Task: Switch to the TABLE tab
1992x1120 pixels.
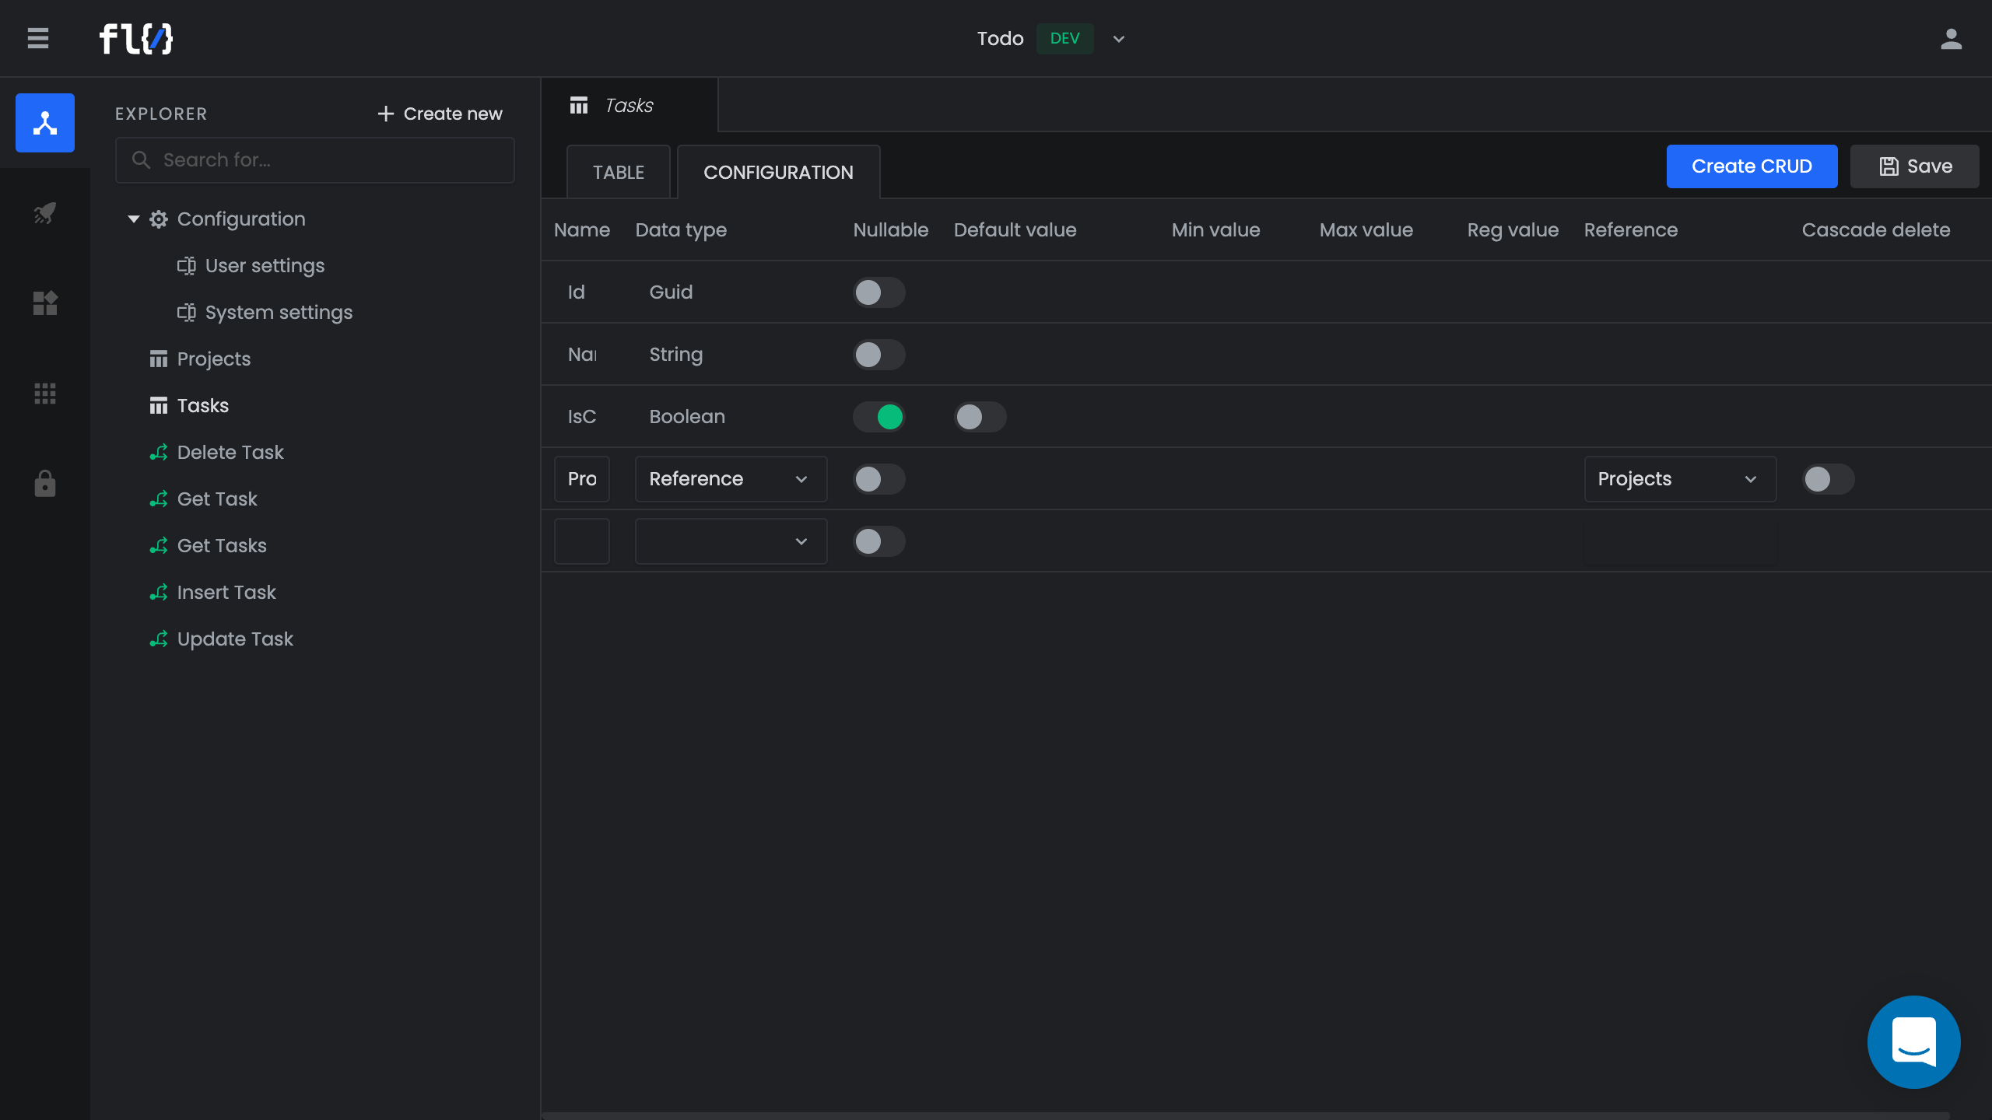Action: [619, 172]
